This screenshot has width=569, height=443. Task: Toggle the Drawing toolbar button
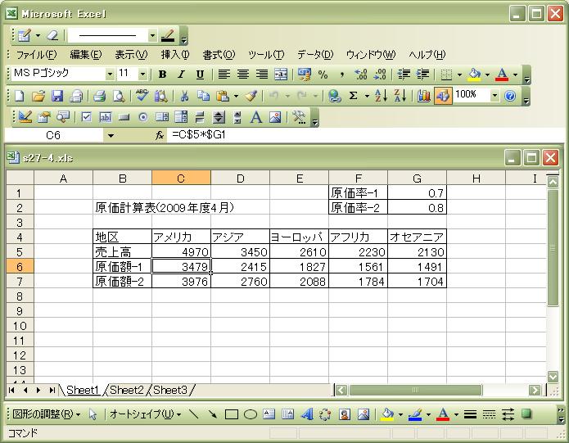(x=443, y=96)
